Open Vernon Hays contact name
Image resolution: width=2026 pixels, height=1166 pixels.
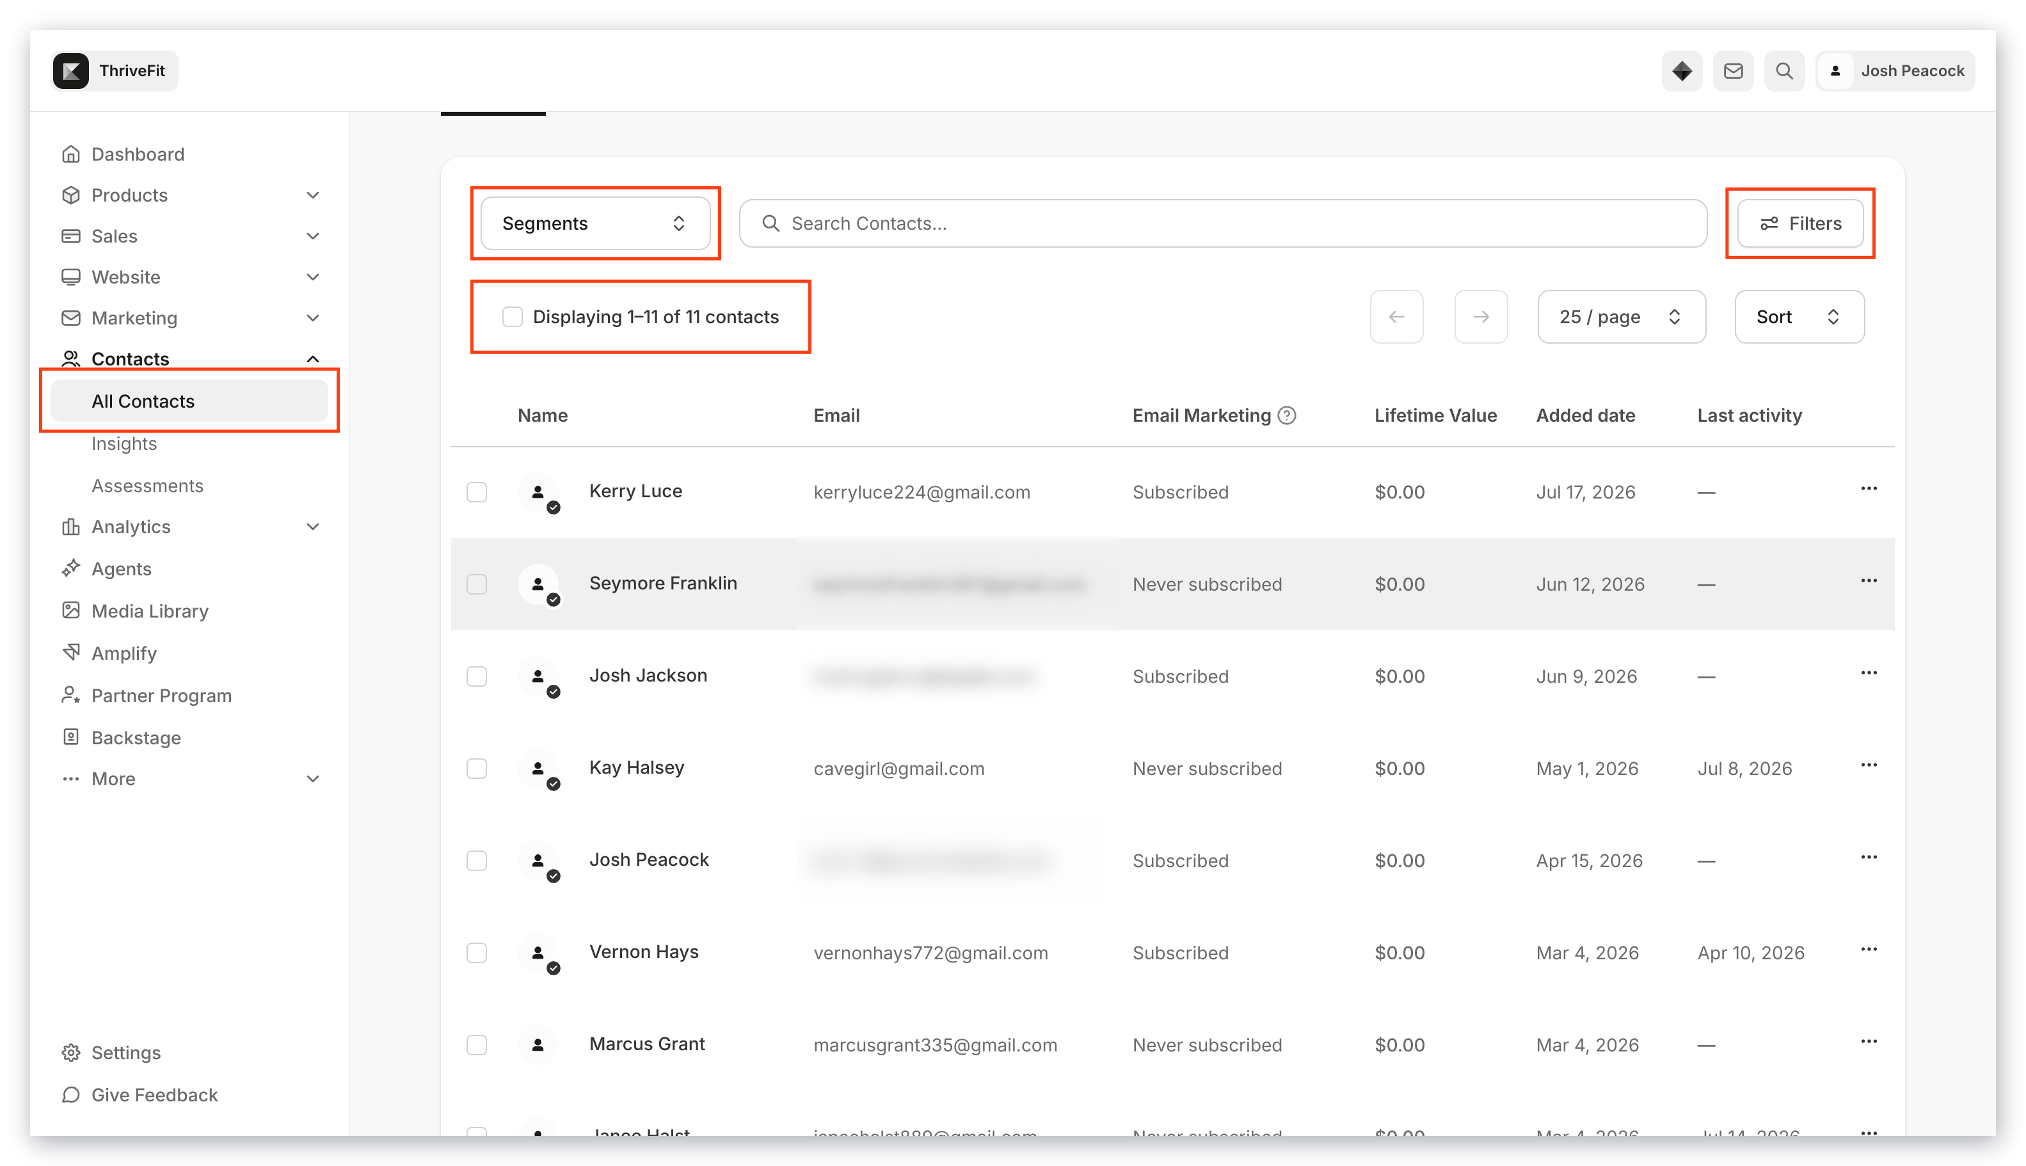[x=644, y=952]
